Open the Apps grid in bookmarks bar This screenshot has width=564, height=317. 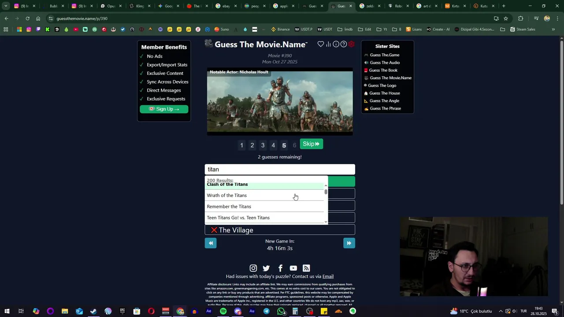[x=6, y=29]
